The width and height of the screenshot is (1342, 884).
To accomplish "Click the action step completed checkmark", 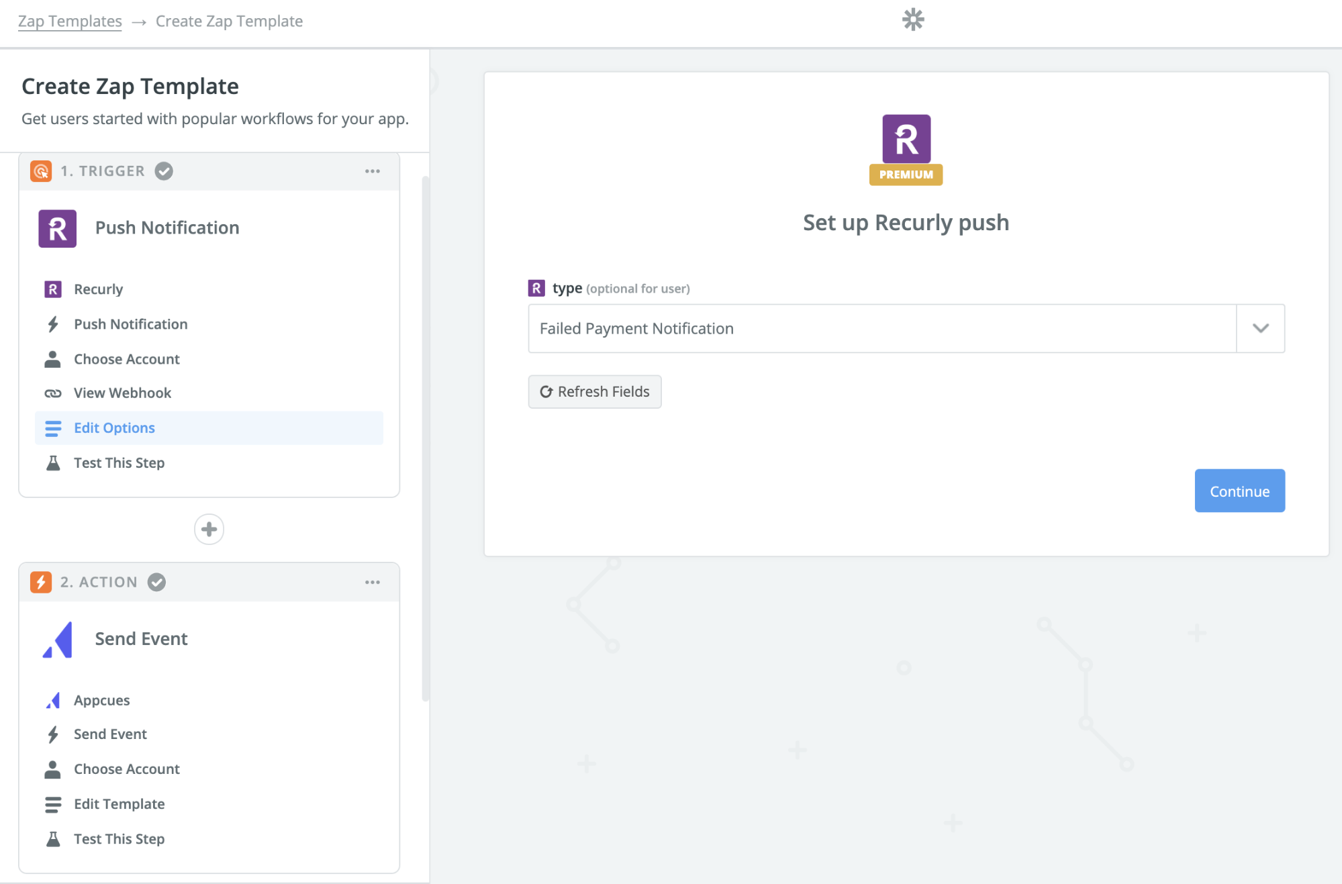I will click(157, 582).
